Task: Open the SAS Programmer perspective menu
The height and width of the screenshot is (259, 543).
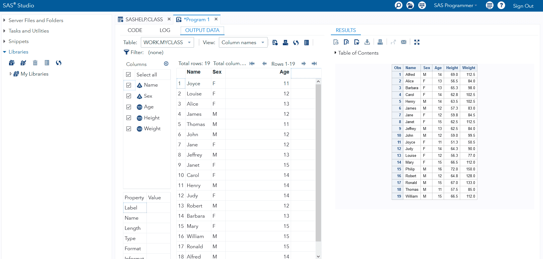Action: 455,5
